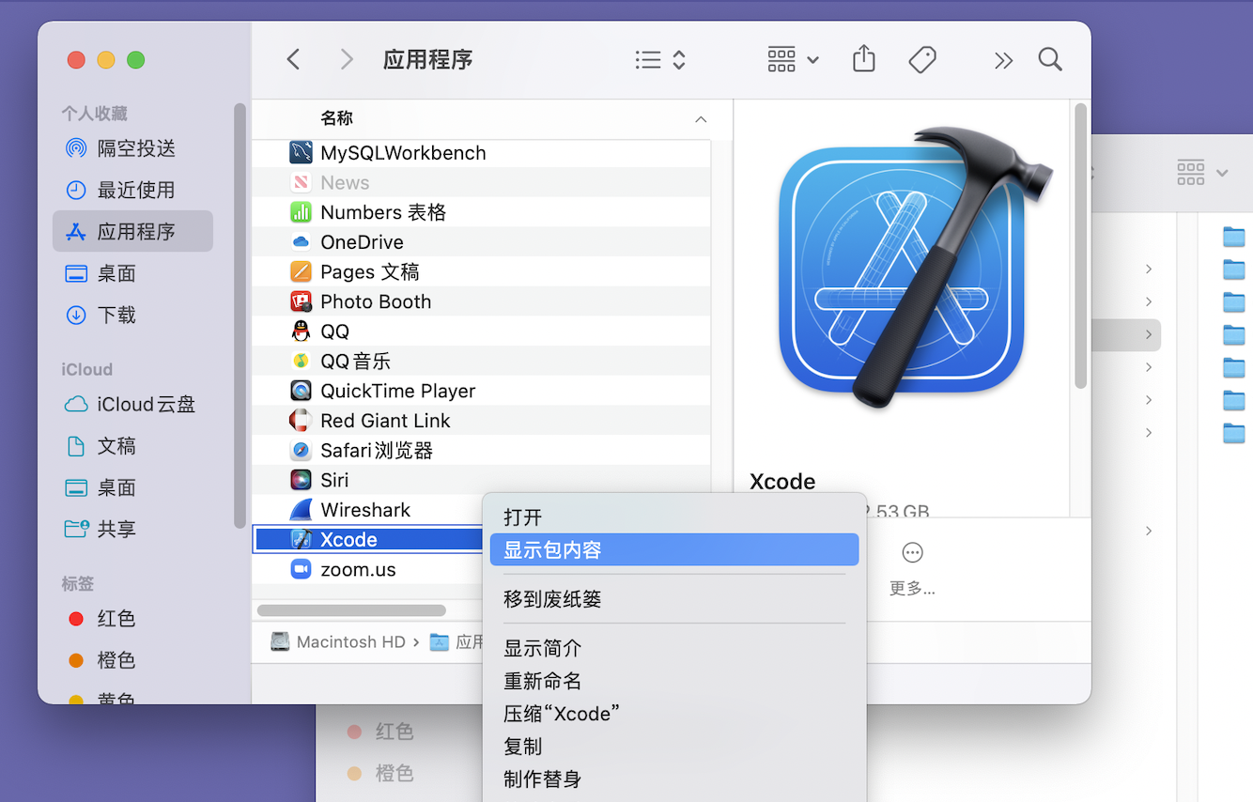Click the Share icon in the toolbar
This screenshot has width=1253, height=802.
[x=863, y=58]
